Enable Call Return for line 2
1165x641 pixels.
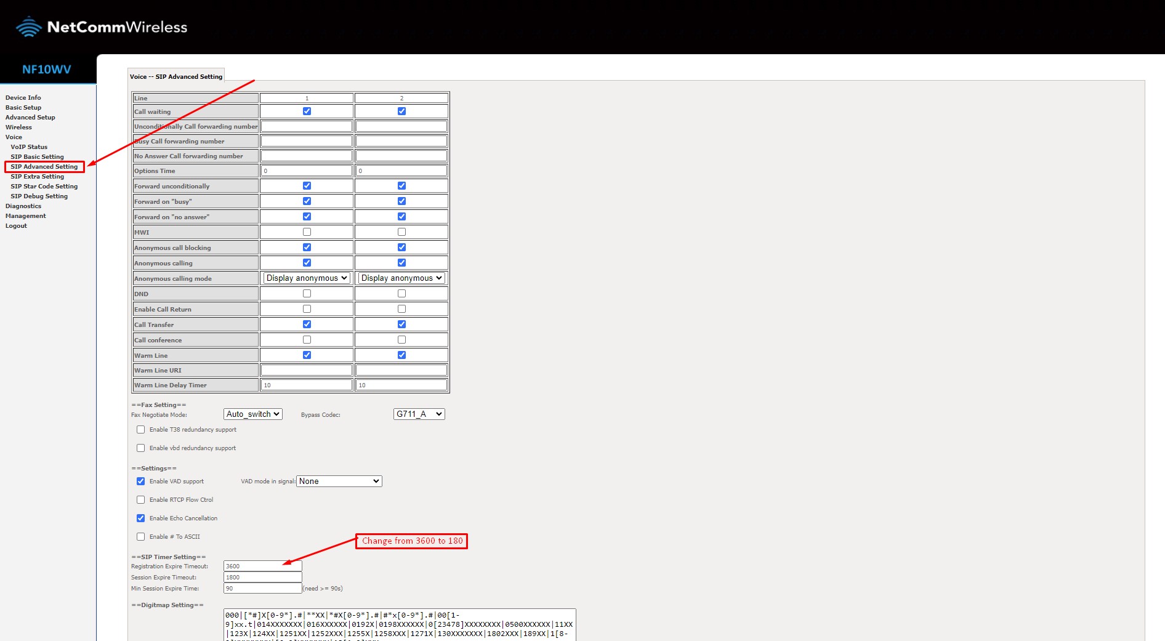(x=401, y=308)
